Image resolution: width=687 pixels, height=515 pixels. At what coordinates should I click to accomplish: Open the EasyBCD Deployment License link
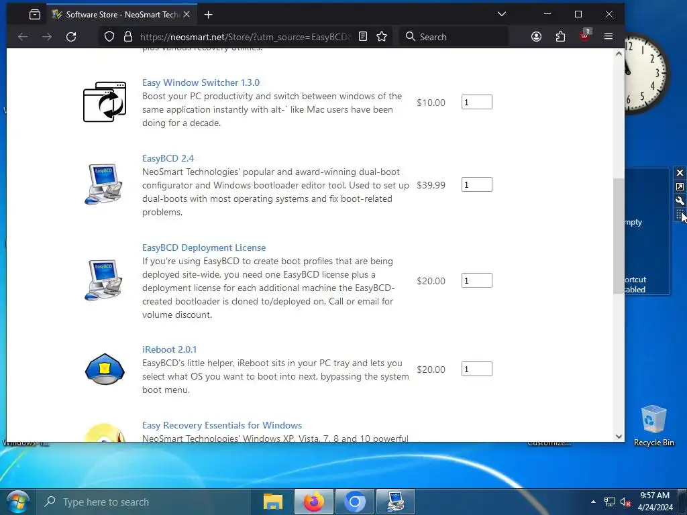click(x=204, y=247)
